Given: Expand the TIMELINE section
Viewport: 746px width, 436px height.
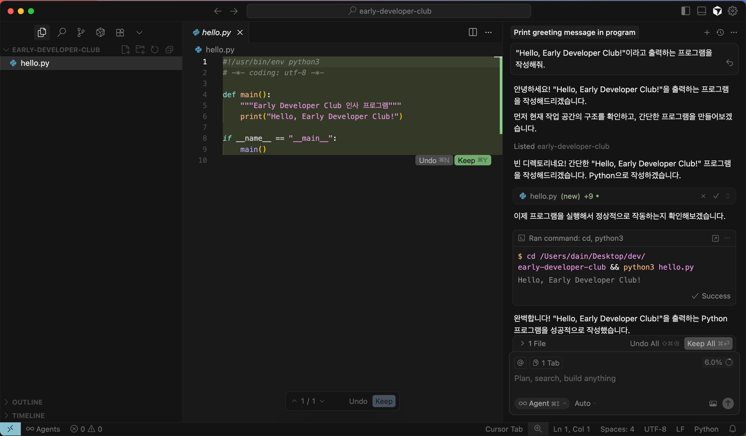Looking at the screenshot, I should [x=28, y=415].
